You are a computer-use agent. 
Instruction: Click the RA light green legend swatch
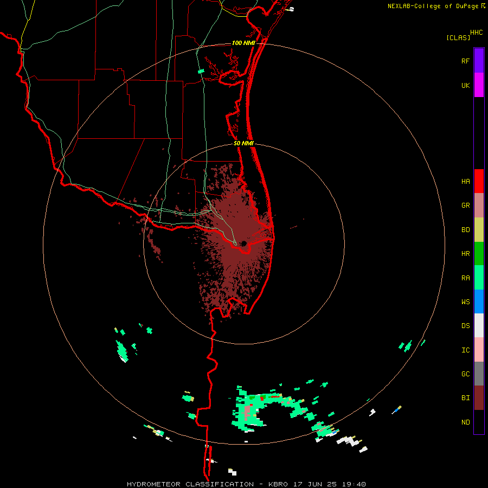tap(479, 278)
